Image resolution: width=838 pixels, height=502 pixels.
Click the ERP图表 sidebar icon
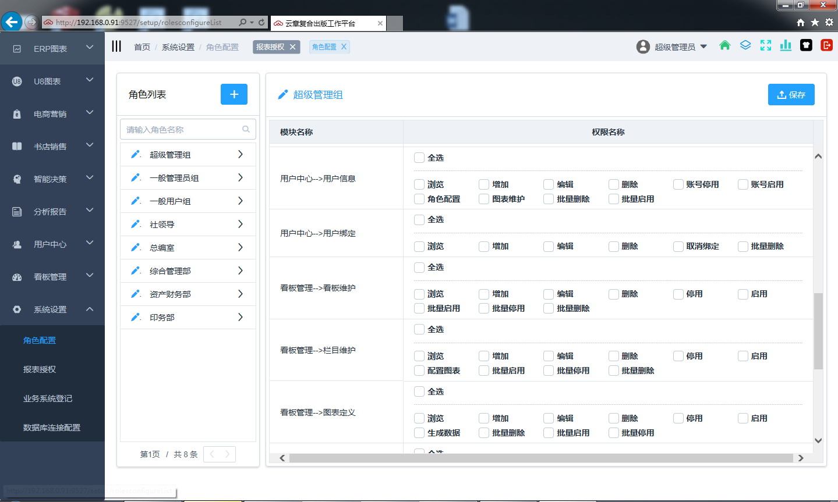tap(17, 49)
